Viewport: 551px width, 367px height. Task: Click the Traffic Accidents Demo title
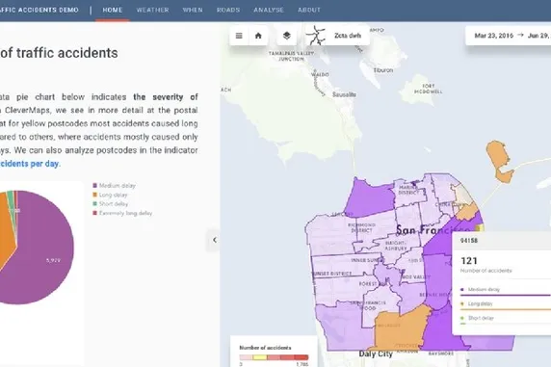click(x=39, y=11)
